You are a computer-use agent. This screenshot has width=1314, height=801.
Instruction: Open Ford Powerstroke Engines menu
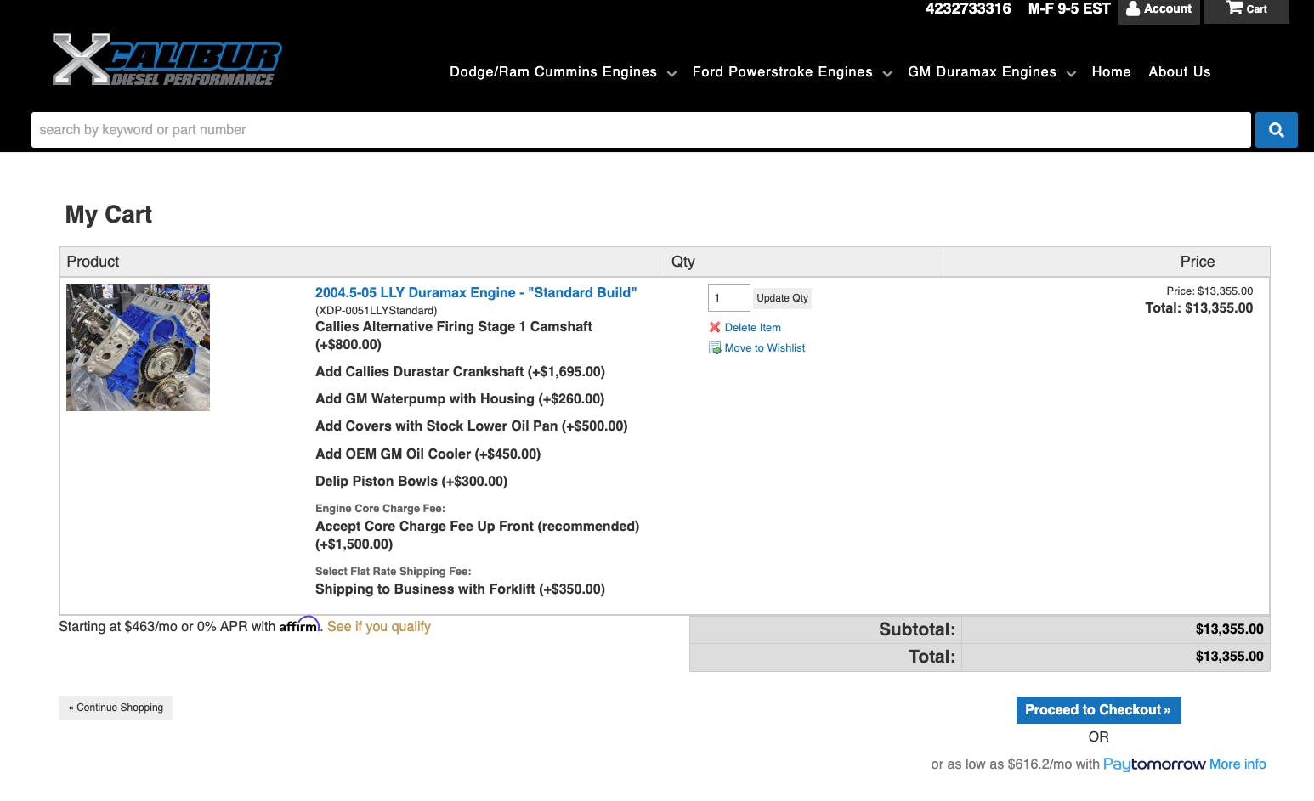[783, 72]
